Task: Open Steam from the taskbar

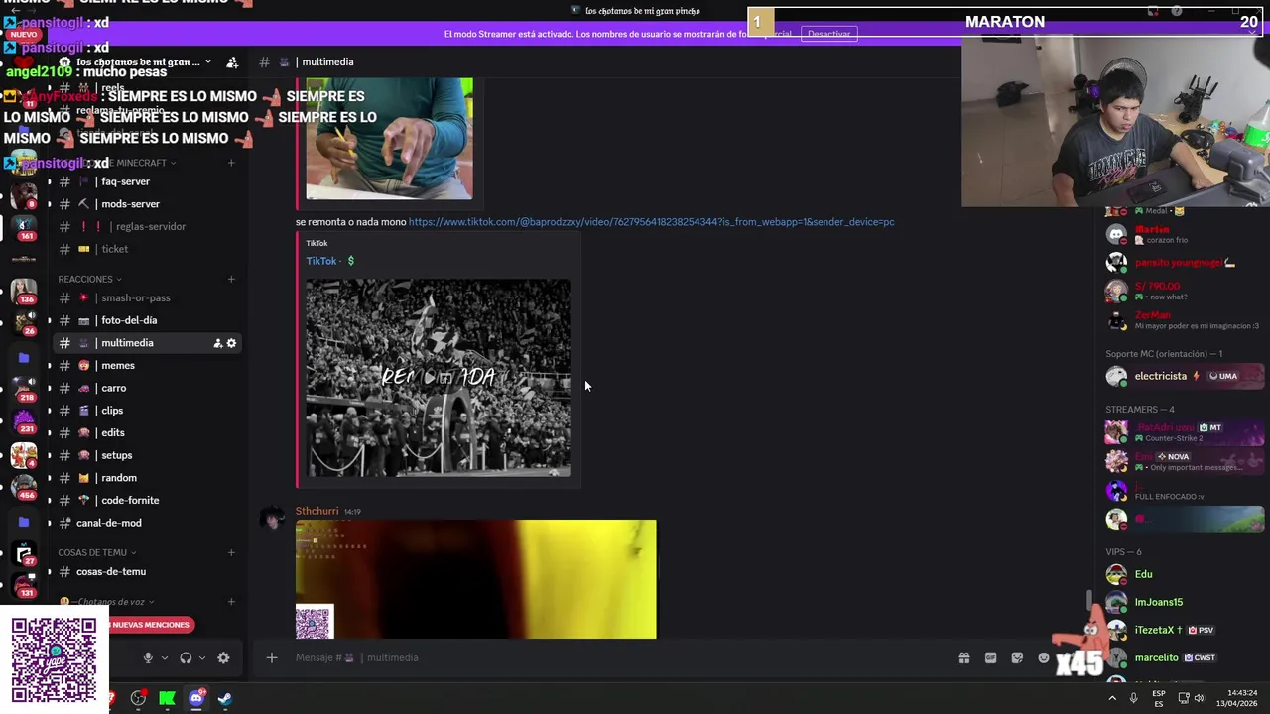Action: click(225, 698)
